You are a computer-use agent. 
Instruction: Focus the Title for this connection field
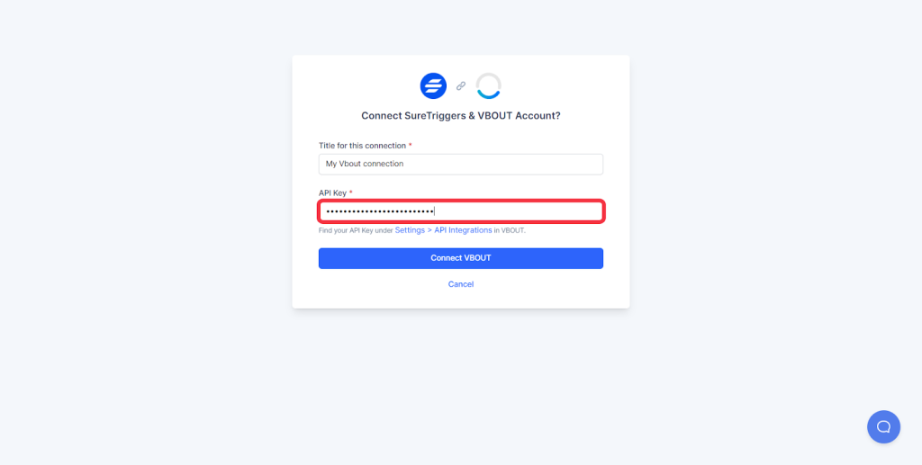(460, 164)
